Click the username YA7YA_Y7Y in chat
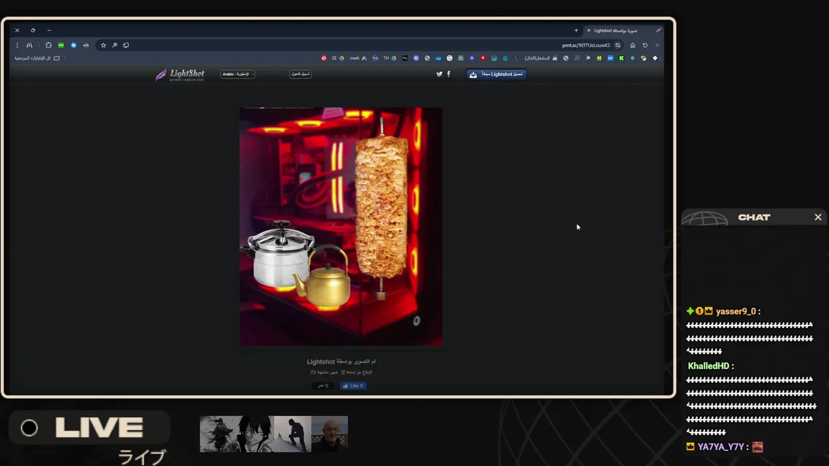This screenshot has height=466, width=829. tap(721, 447)
